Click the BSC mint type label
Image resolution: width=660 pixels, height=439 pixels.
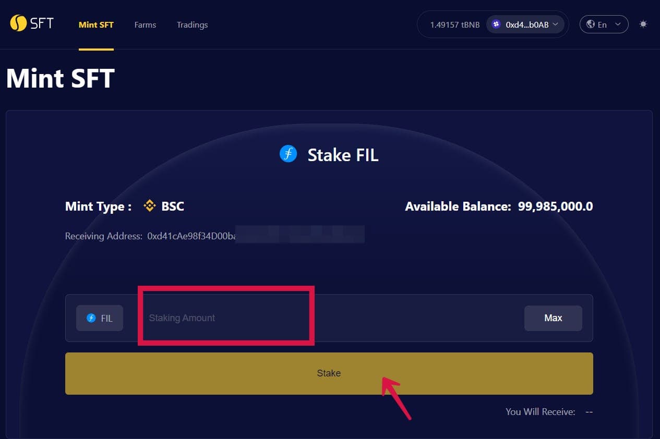(173, 206)
